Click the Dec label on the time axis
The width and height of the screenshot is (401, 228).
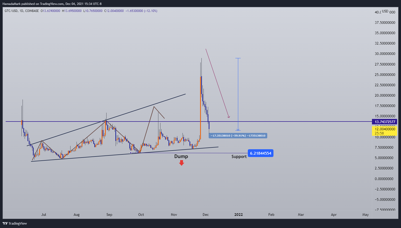[206, 215]
